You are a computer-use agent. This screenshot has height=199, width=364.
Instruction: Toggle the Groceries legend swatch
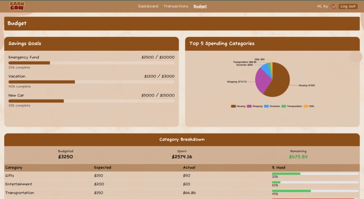click(x=266, y=106)
